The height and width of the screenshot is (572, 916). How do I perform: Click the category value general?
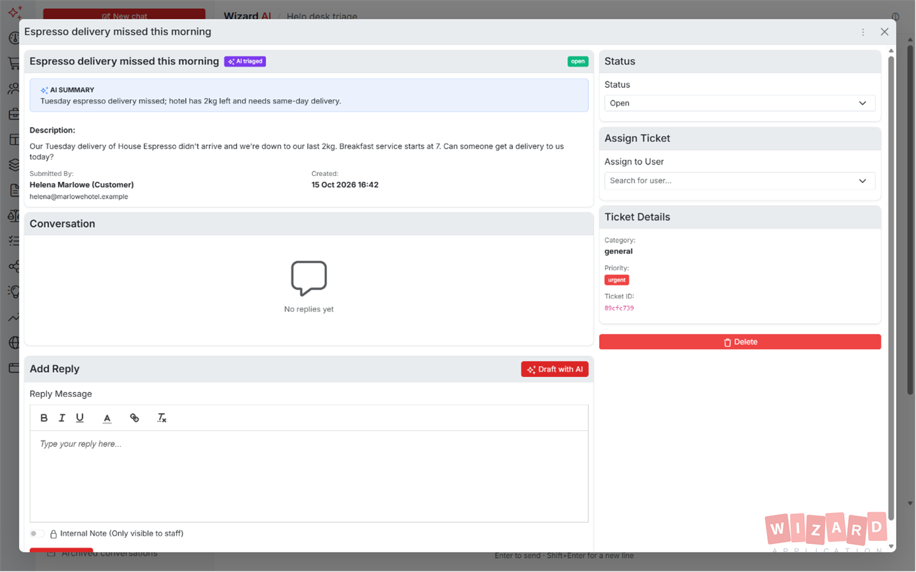pos(618,251)
